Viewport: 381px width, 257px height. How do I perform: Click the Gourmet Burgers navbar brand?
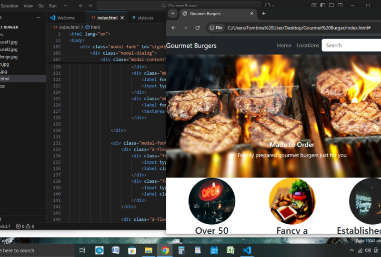[x=191, y=46]
